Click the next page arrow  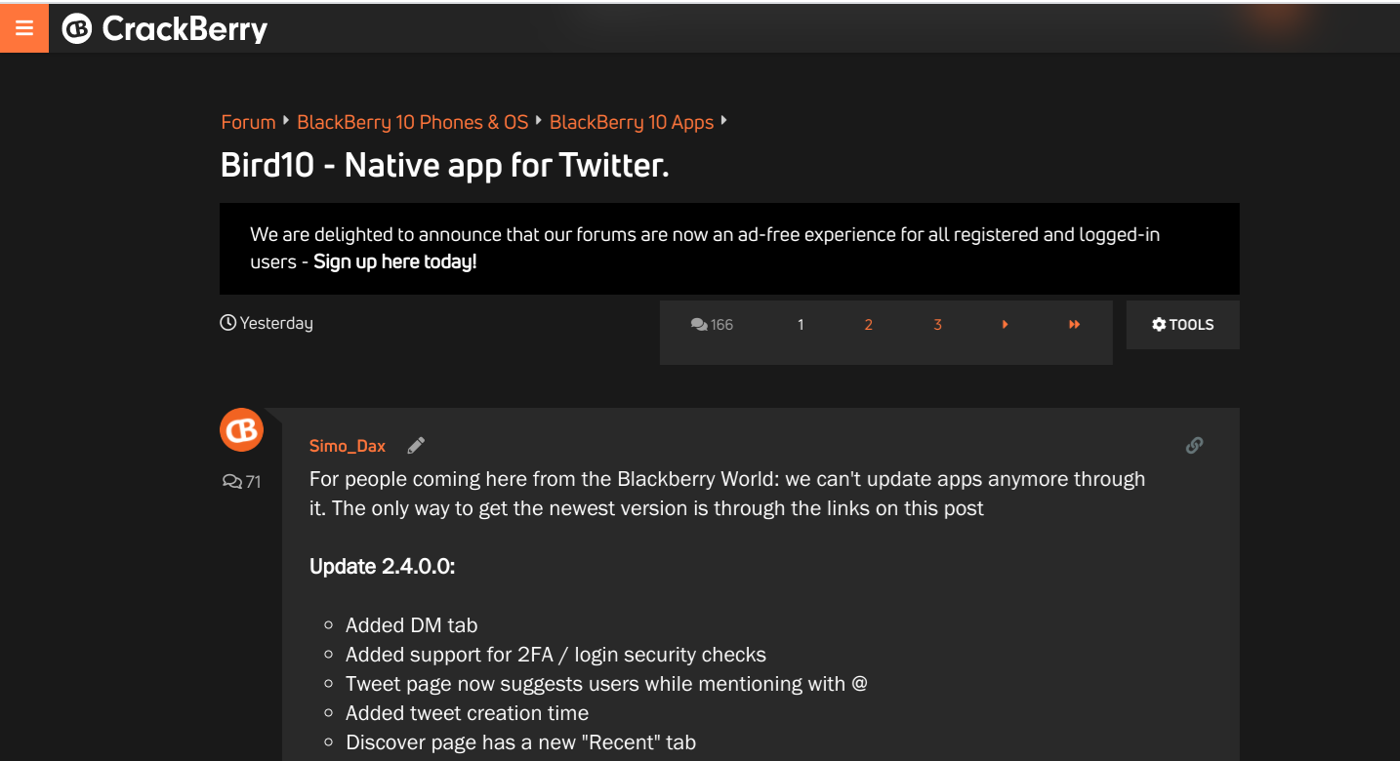(x=1006, y=325)
